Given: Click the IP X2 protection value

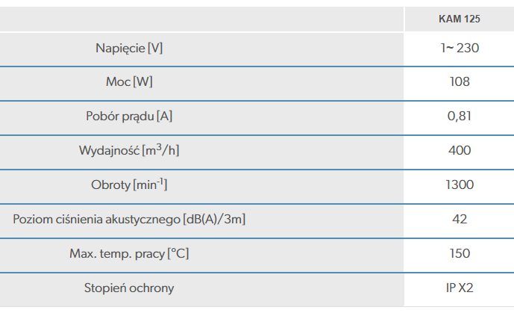Looking at the screenshot, I should pos(460,288).
